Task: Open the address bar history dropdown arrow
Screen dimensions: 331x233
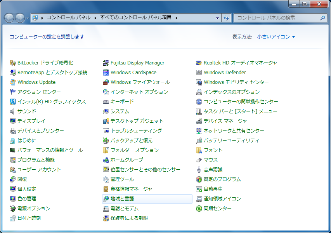Action: pyautogui.click(x=217, y=18)
